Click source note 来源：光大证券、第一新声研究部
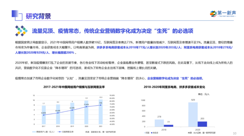This screenshot has height=136, width=244. click(x=201, y=133)
